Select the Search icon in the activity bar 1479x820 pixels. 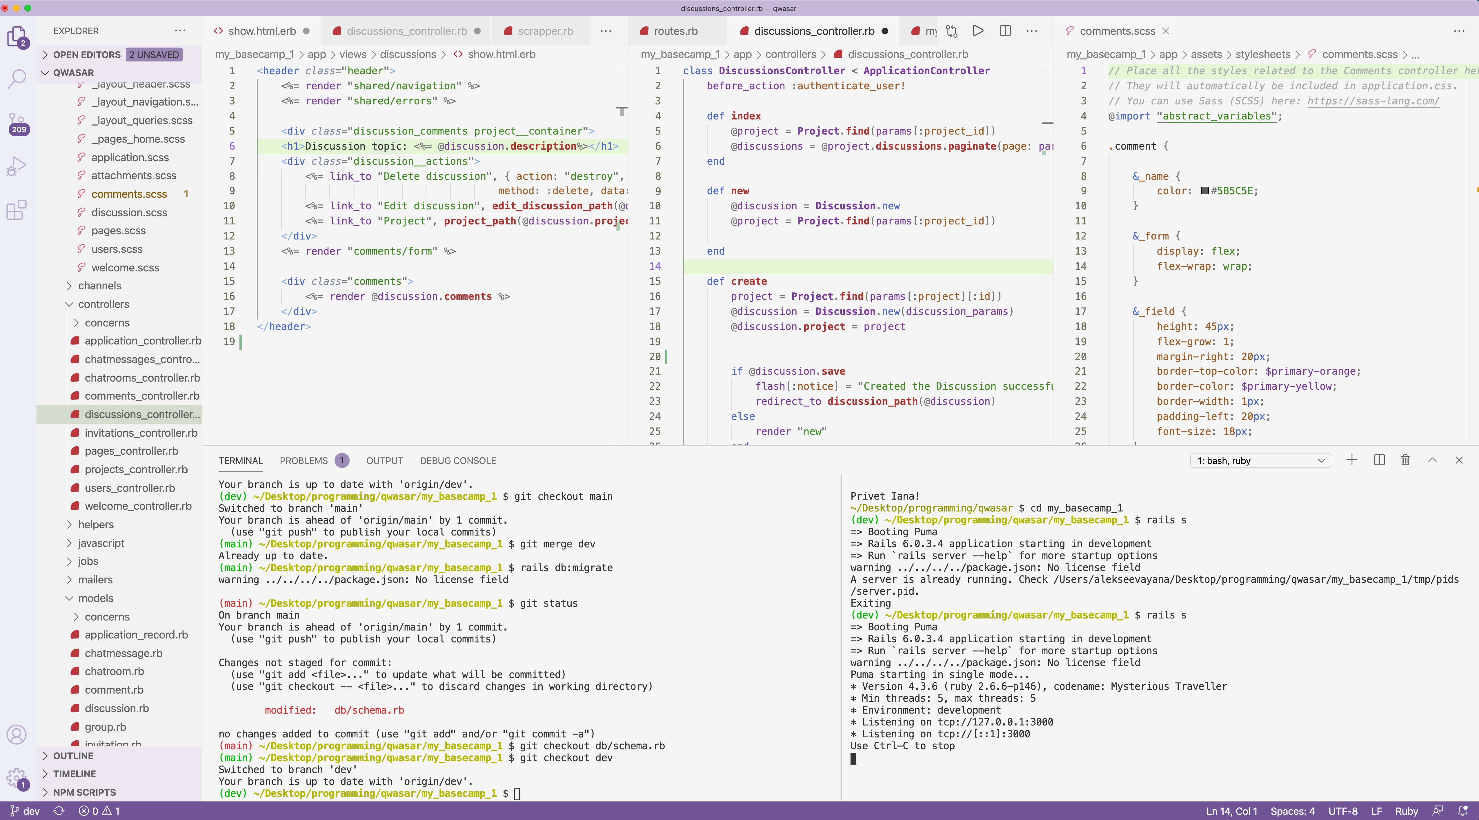pos(17,77)
